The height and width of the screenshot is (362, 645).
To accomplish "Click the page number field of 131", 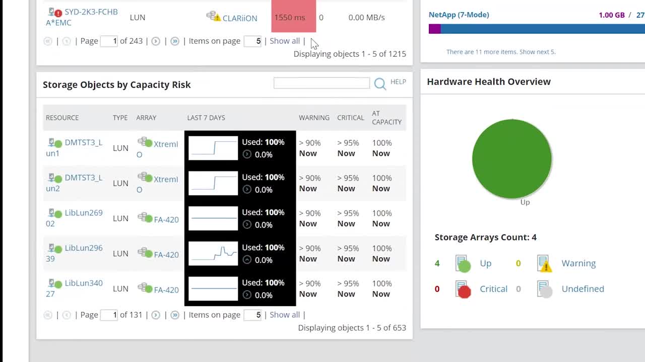I will click(109, 315).
